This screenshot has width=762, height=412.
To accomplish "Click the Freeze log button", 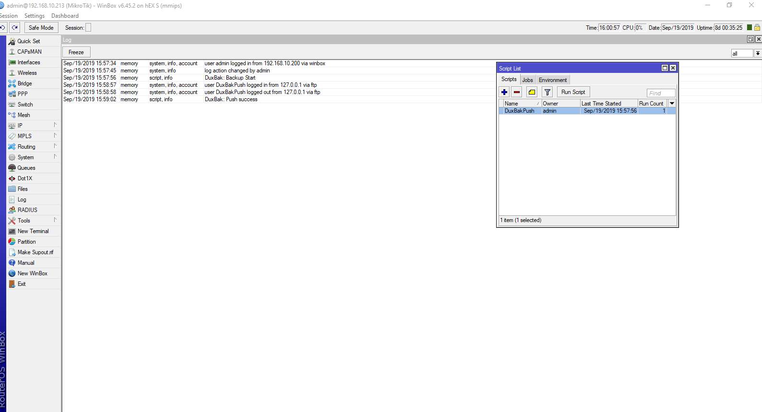I will click(x=76, y=52).
